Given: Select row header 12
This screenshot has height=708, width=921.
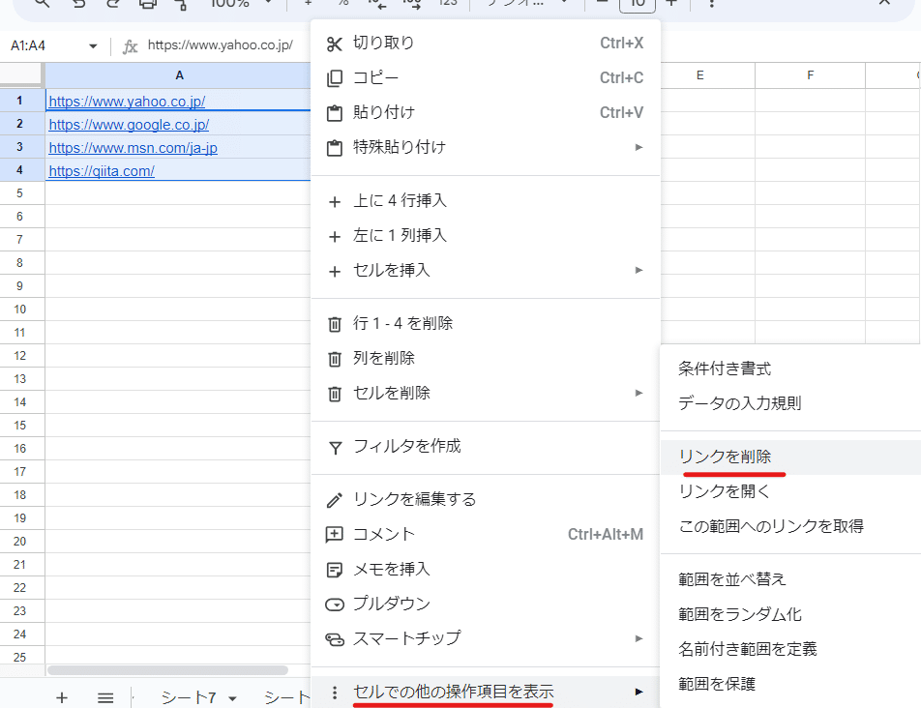Looking at the screenshot, I should click(20, 356).
